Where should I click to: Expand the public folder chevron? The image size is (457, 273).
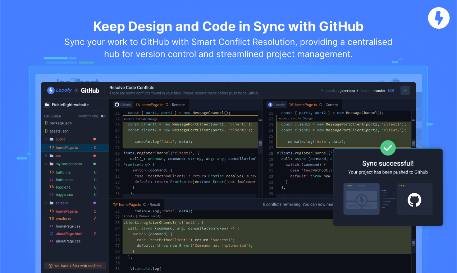tap(46, 139)
